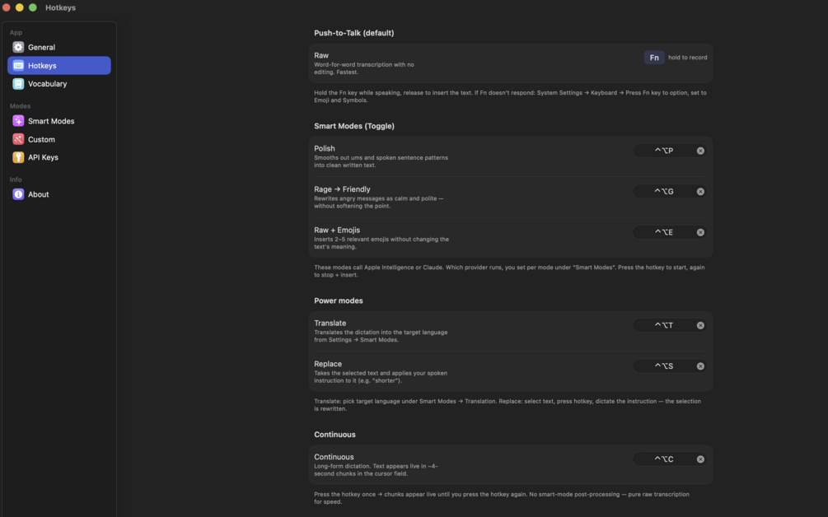Open the Smart Modes sparkle icon
The width and height of the screenshot is (828, 517).
18,121
